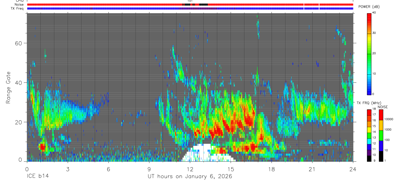Select the "20" tick on the Range Gate axis
The image size is (397, 183).
18,122
